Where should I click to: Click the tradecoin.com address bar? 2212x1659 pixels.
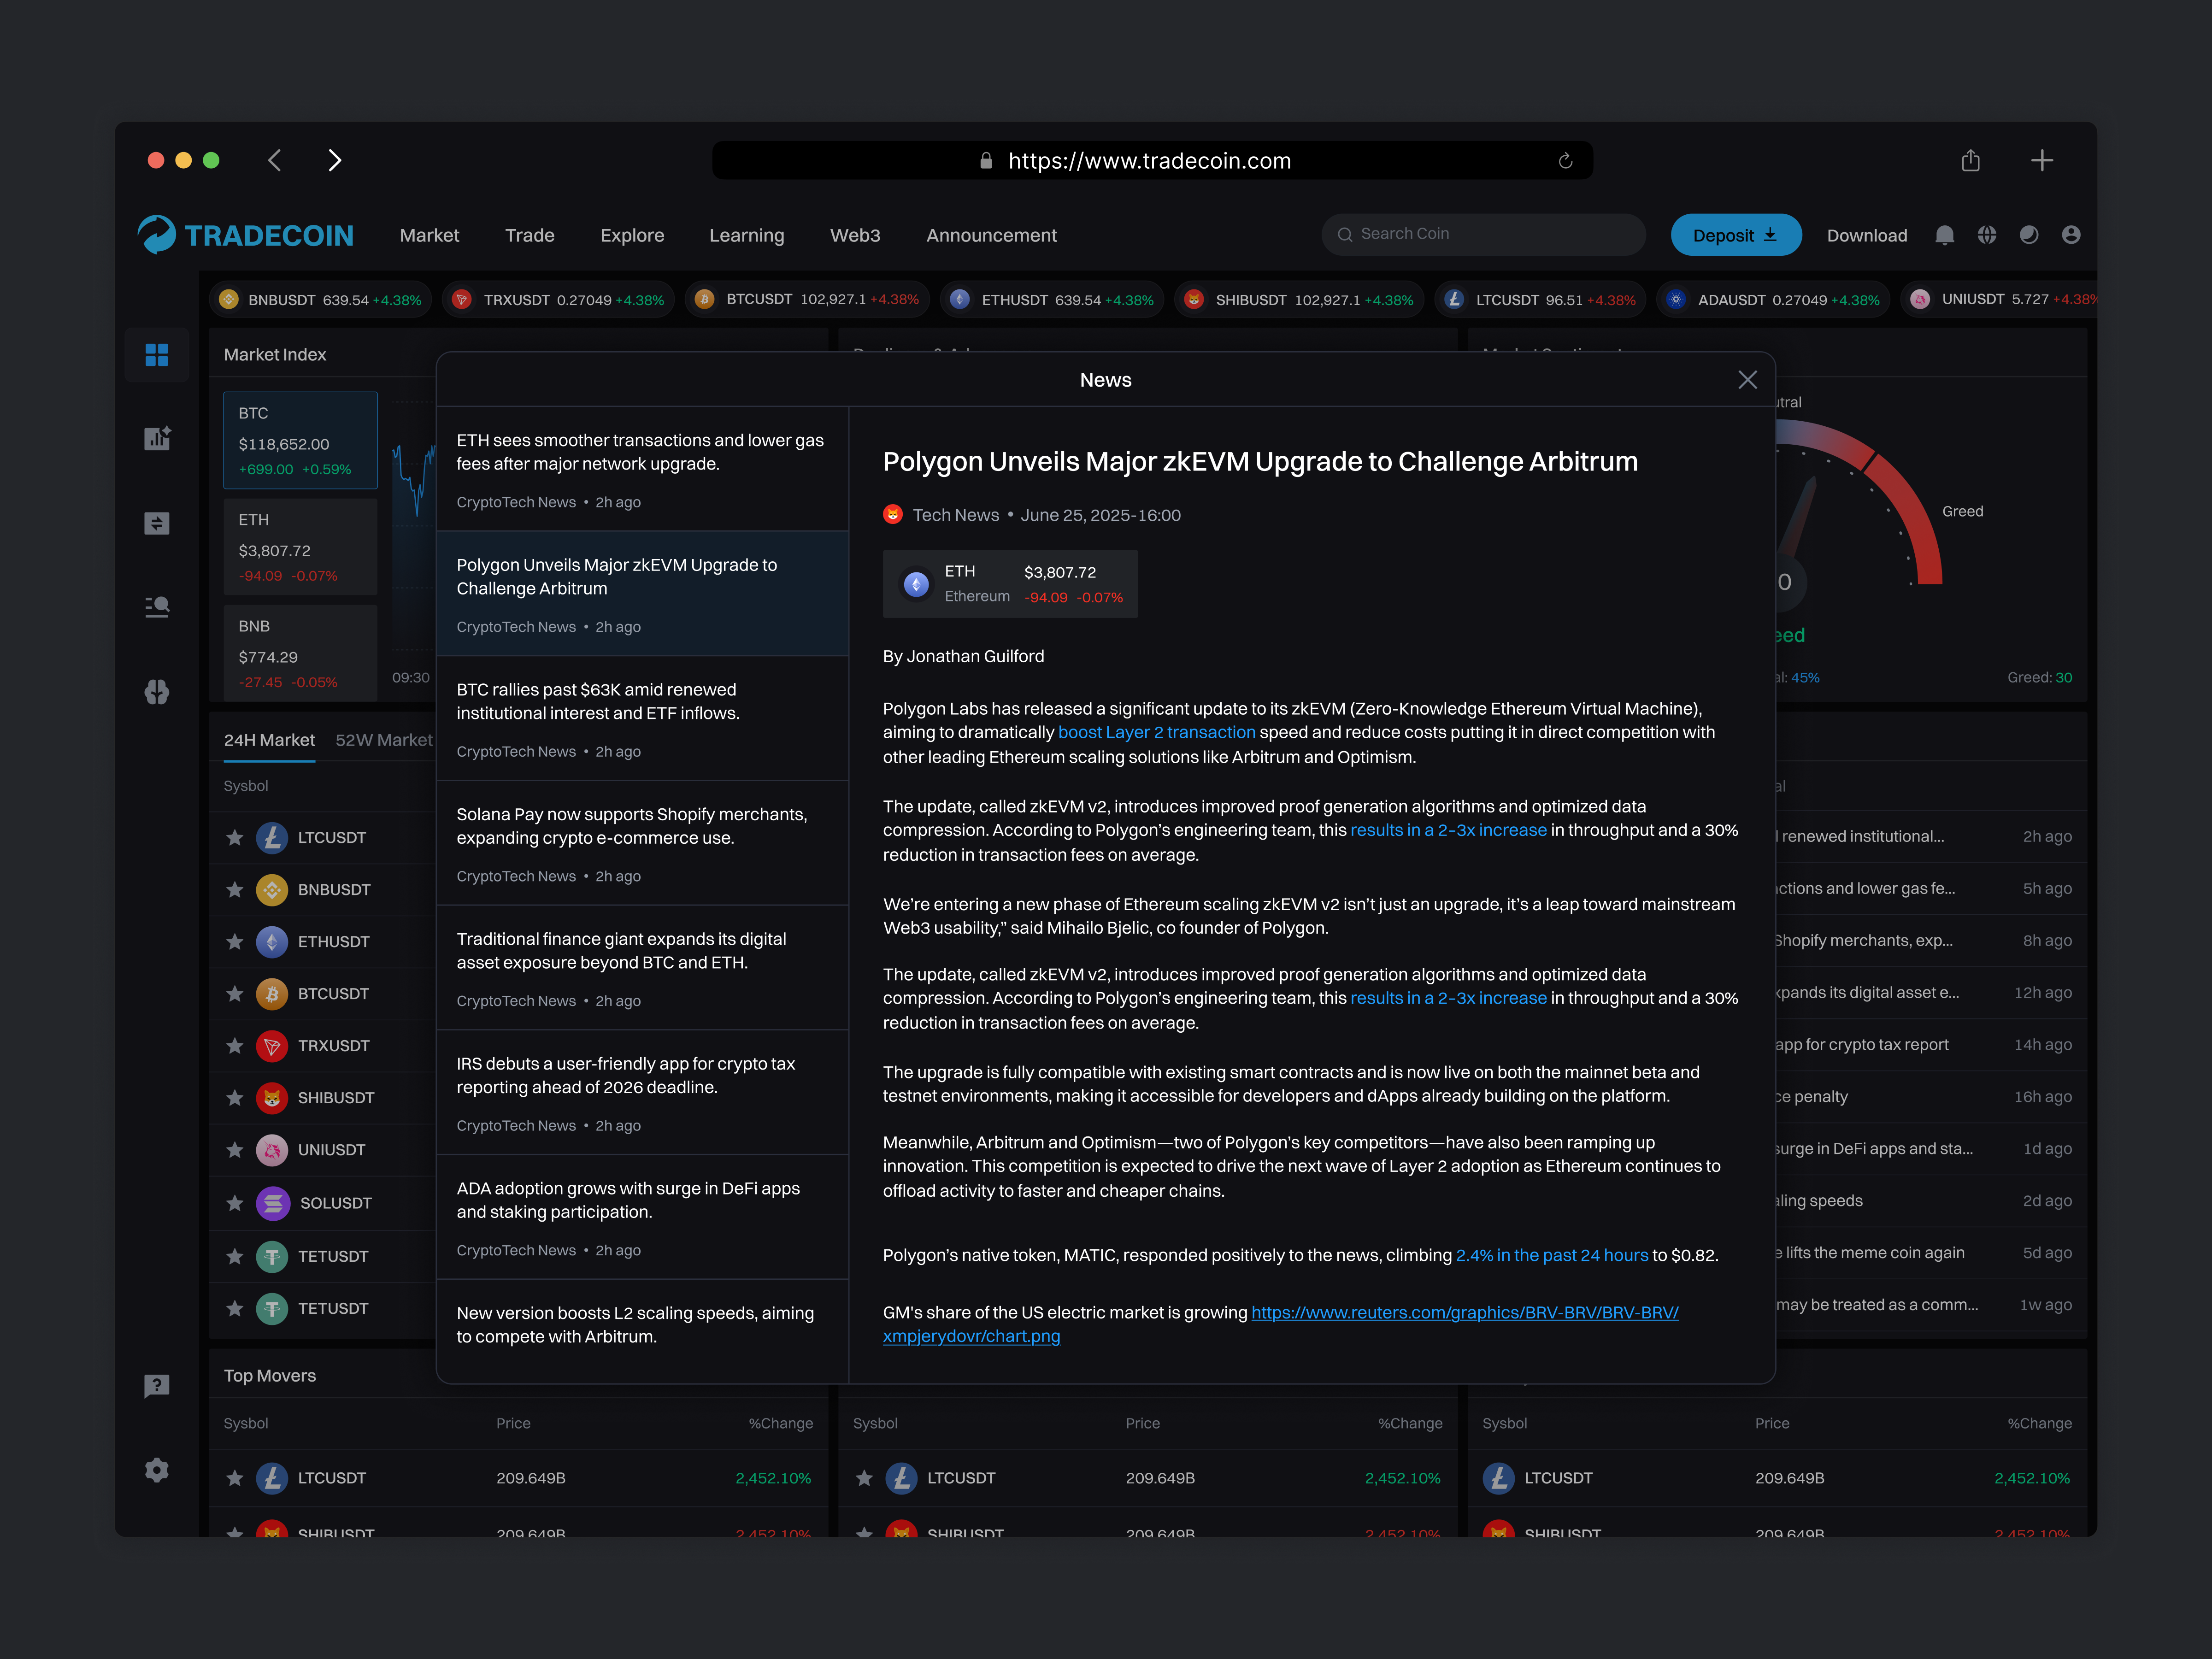pyautogui.click(x=1152, y=161)
